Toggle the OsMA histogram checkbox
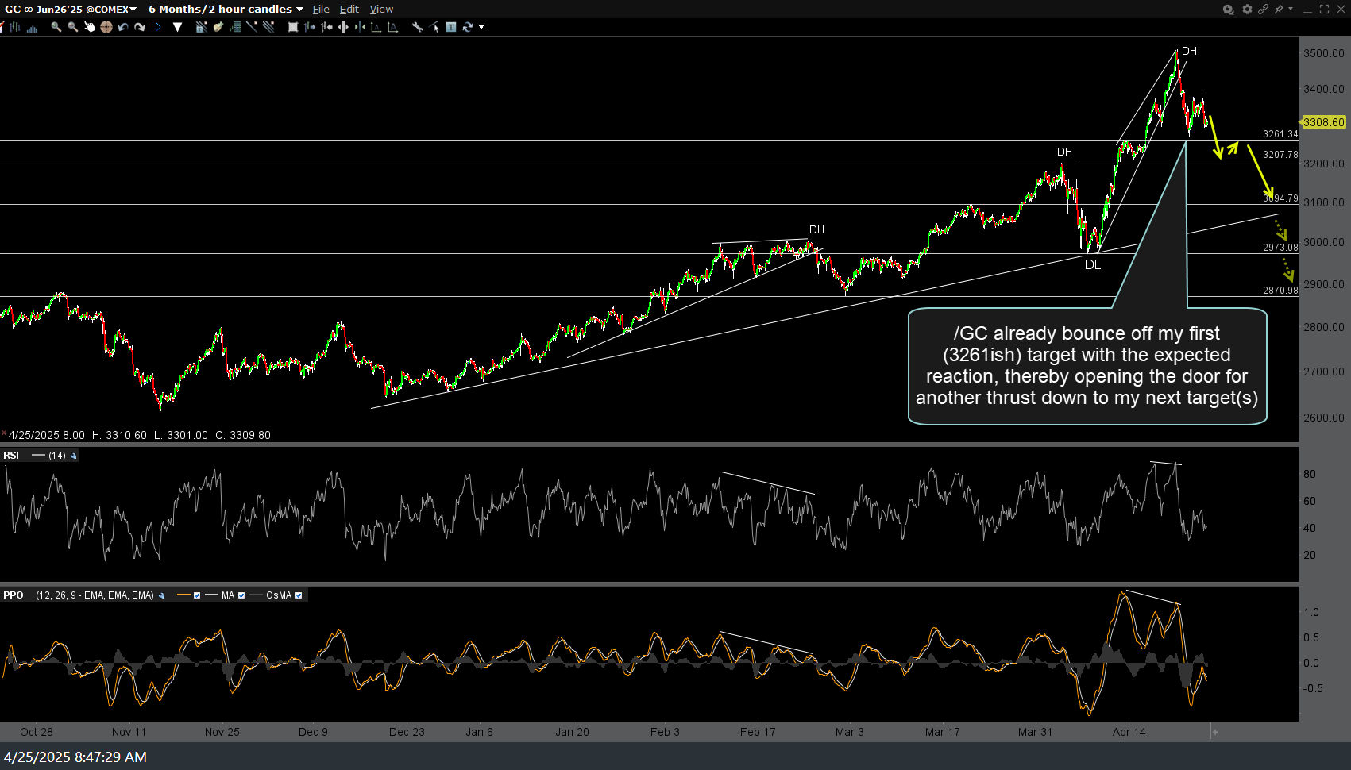 tap(299, 595)
